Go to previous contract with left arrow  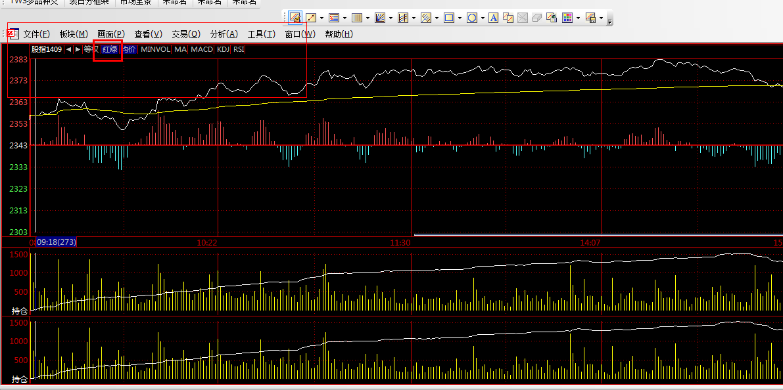click(x=68, y=49)
